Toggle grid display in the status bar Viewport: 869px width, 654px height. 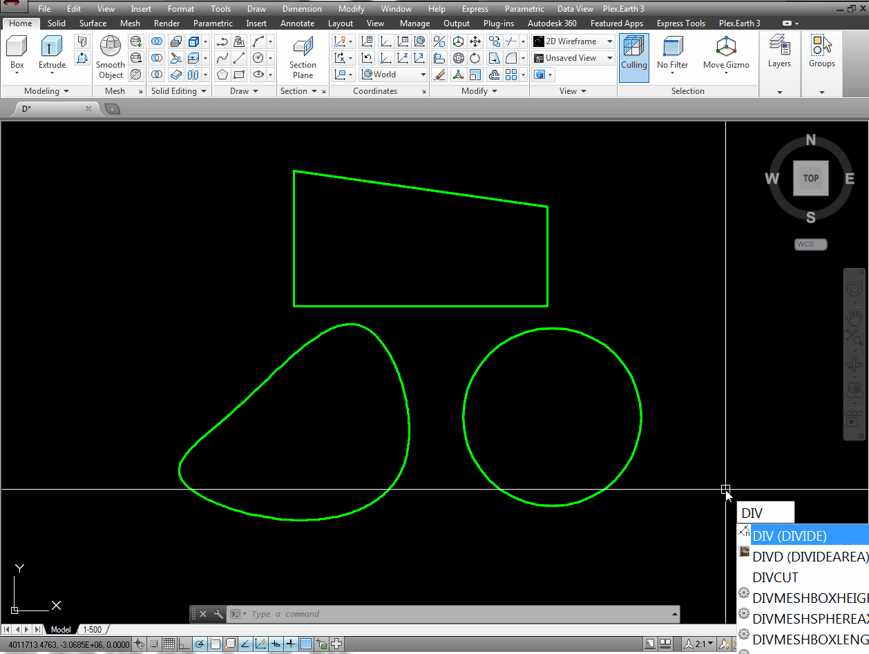click(169, 644)
